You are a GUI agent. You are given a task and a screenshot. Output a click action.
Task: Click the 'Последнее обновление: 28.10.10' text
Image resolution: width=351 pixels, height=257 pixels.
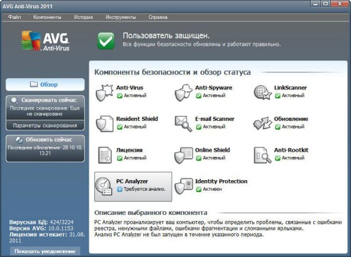coord(45,151)
